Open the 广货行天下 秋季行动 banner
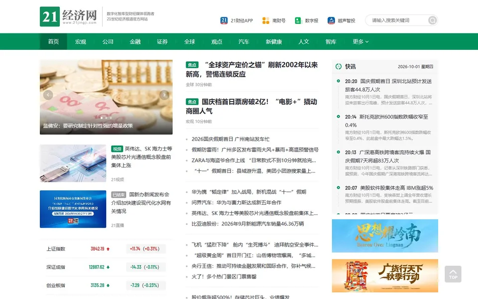Screen dimensions: 478x299 (x=385, y=276)
